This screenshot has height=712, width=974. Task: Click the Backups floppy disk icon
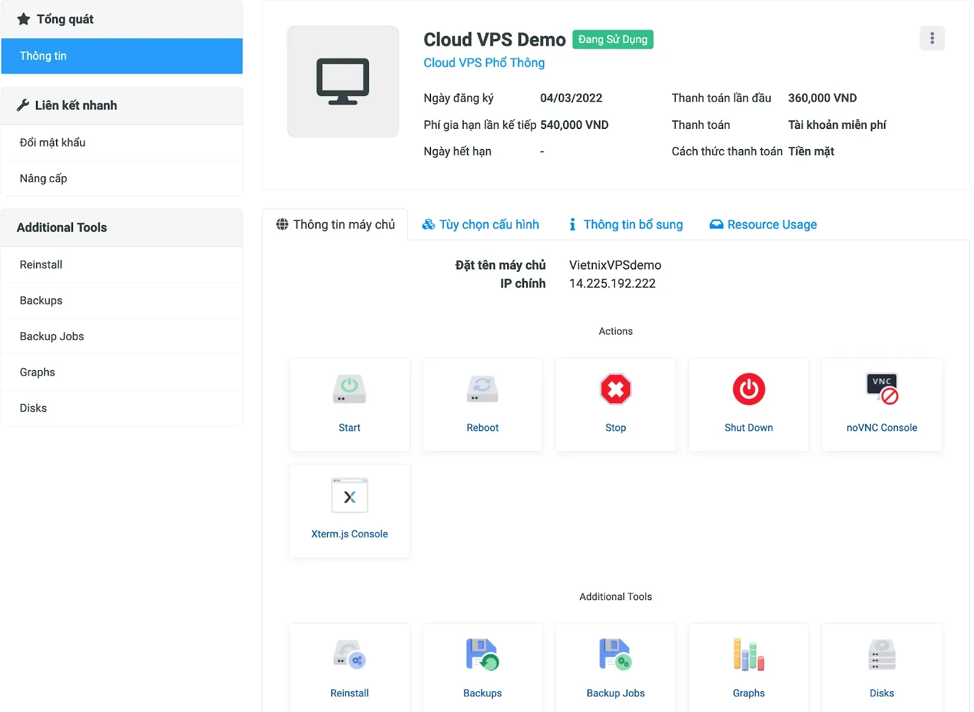pyautogui.click(x=482, y=655)
